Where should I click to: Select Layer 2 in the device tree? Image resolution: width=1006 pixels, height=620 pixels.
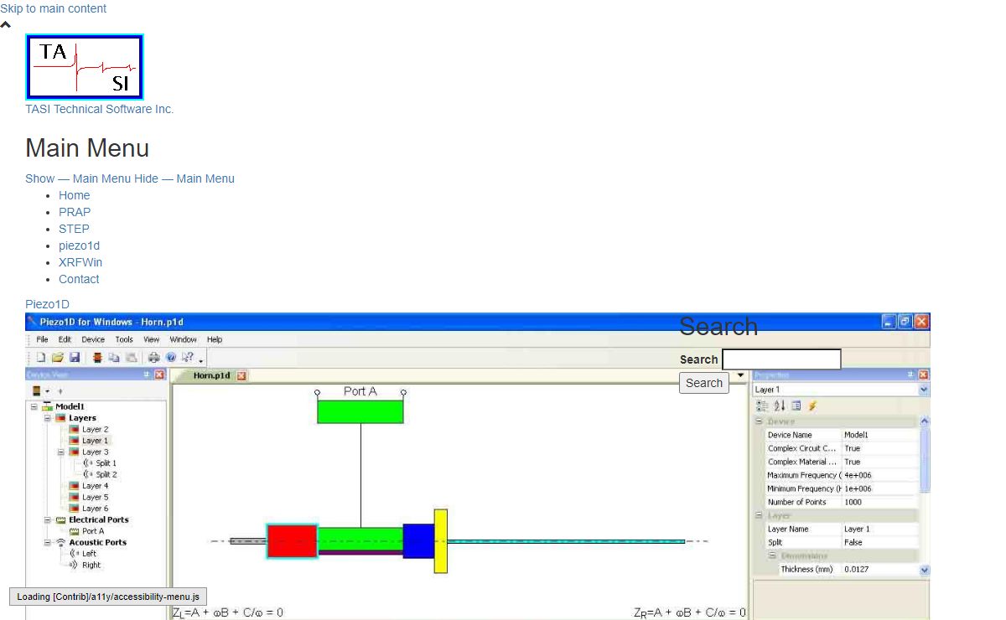(95, 429)
